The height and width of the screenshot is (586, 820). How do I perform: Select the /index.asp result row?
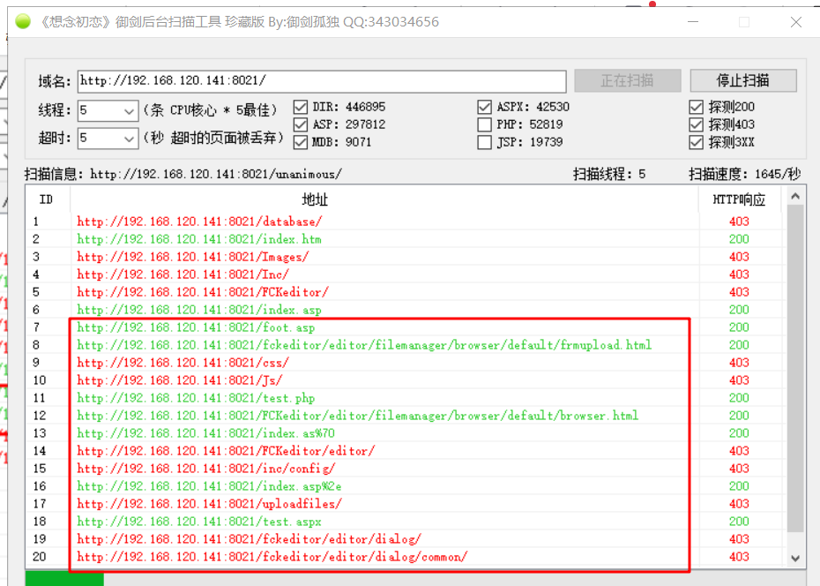[x=403, y=310]
